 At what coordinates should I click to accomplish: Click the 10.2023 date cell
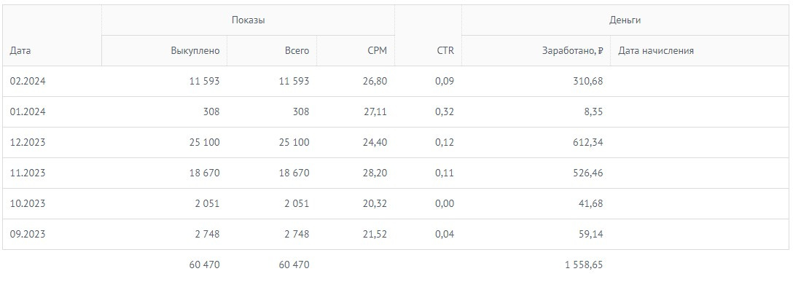(28, 204)
